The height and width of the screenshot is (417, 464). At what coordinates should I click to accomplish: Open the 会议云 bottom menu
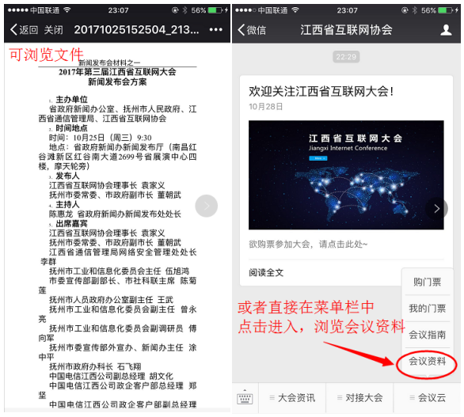tap(428, 398)
